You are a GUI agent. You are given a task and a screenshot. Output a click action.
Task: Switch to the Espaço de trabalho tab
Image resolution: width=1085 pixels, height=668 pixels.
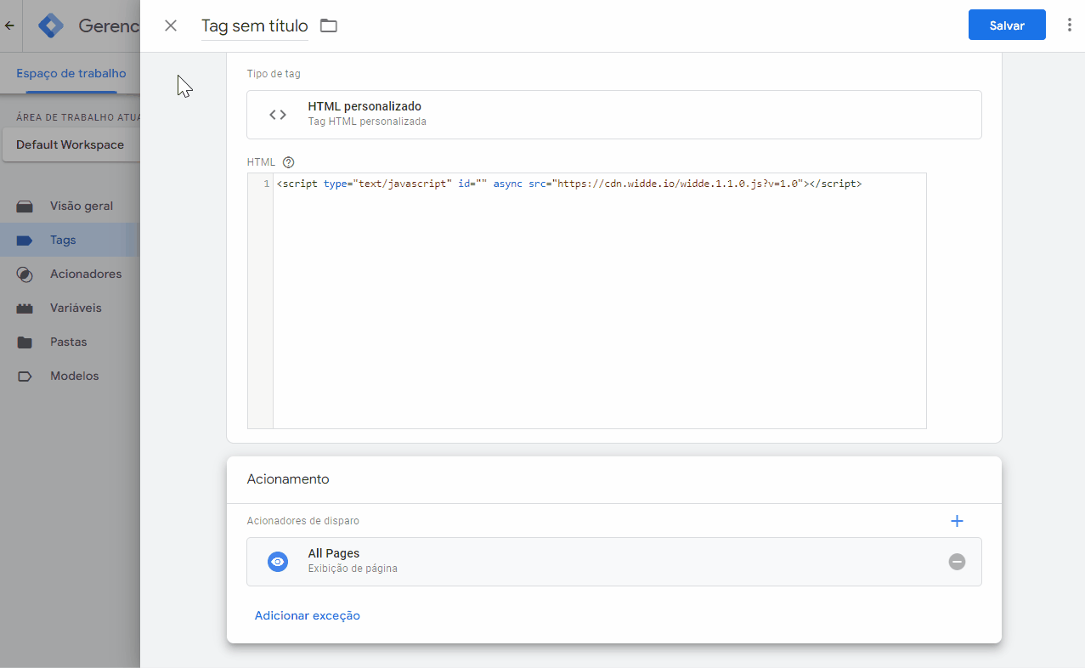coord(71,73)
